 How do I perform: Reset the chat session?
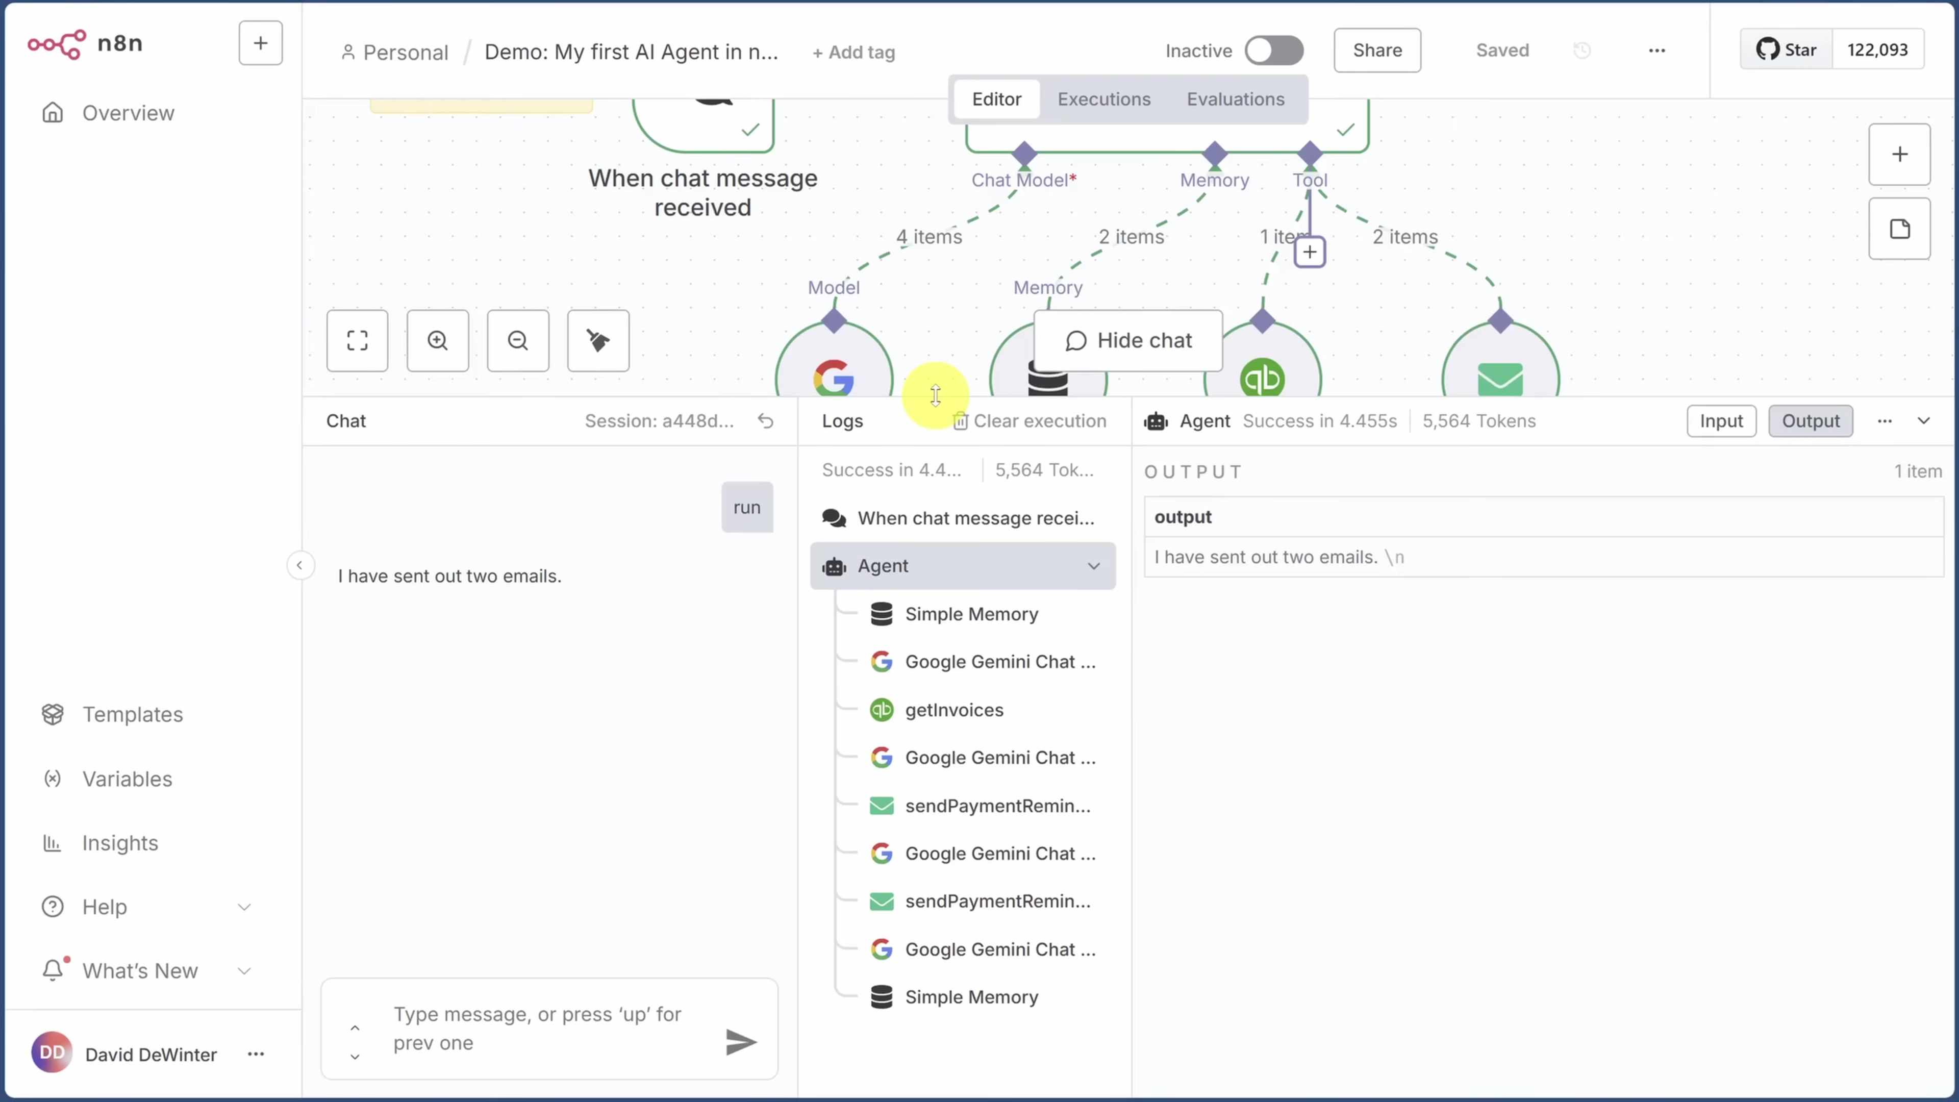point(766,420)
